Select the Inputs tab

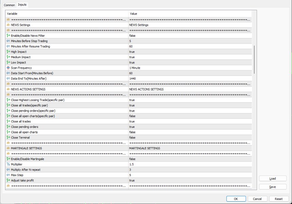point(22,5)
